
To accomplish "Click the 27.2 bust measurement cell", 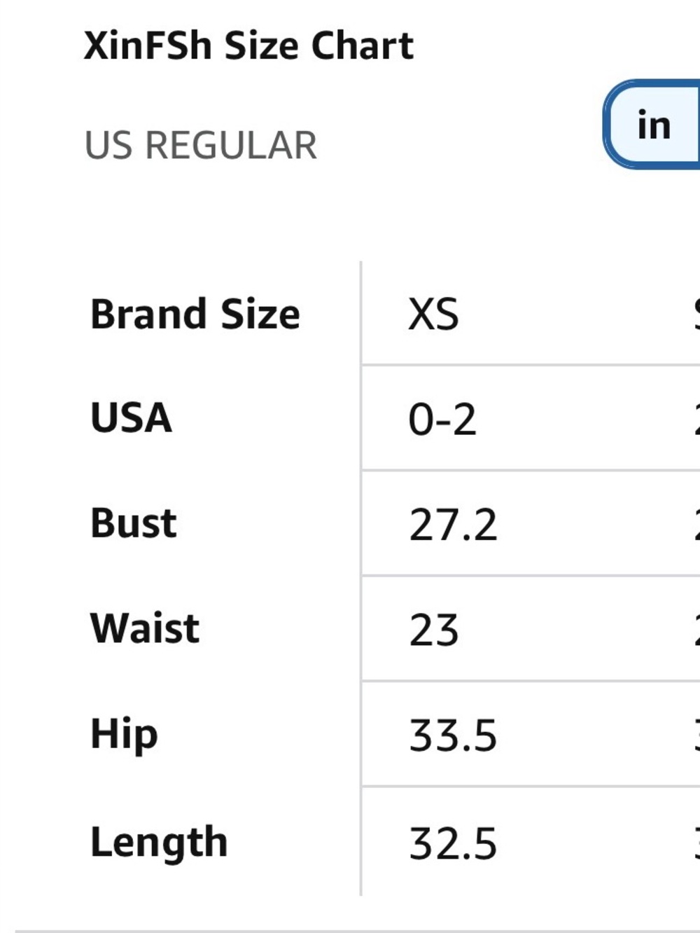I will pyautogui.click(x=453, y=525).
